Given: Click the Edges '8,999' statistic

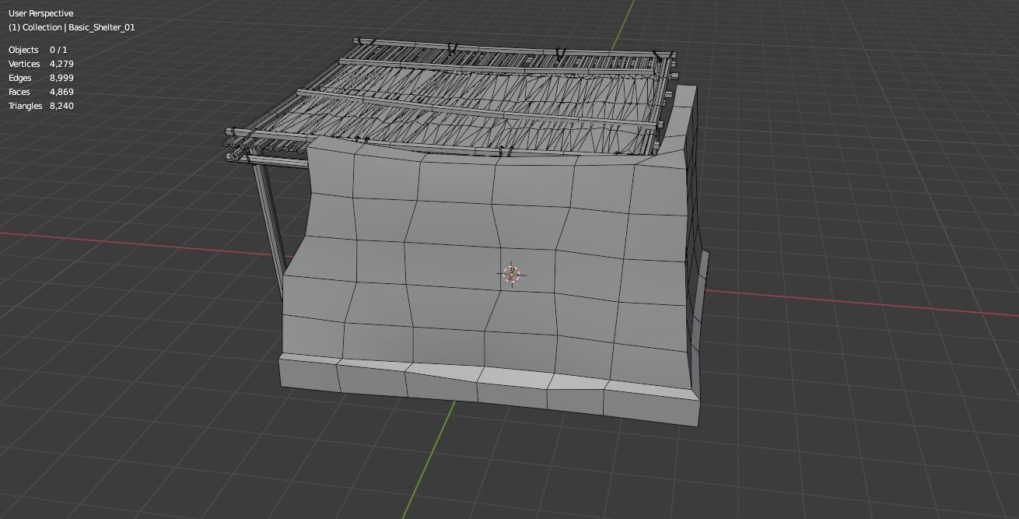Looking at the screenshot, I should 61,78.
